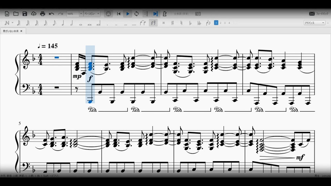The height and width of the screenshot is (186, 331).
Task: Select voice 2
Action: [x=220, y=23]
